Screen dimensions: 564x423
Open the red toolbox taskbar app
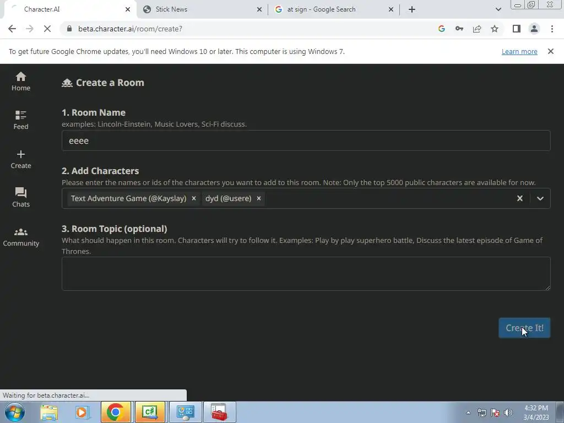tap(219, 412)
